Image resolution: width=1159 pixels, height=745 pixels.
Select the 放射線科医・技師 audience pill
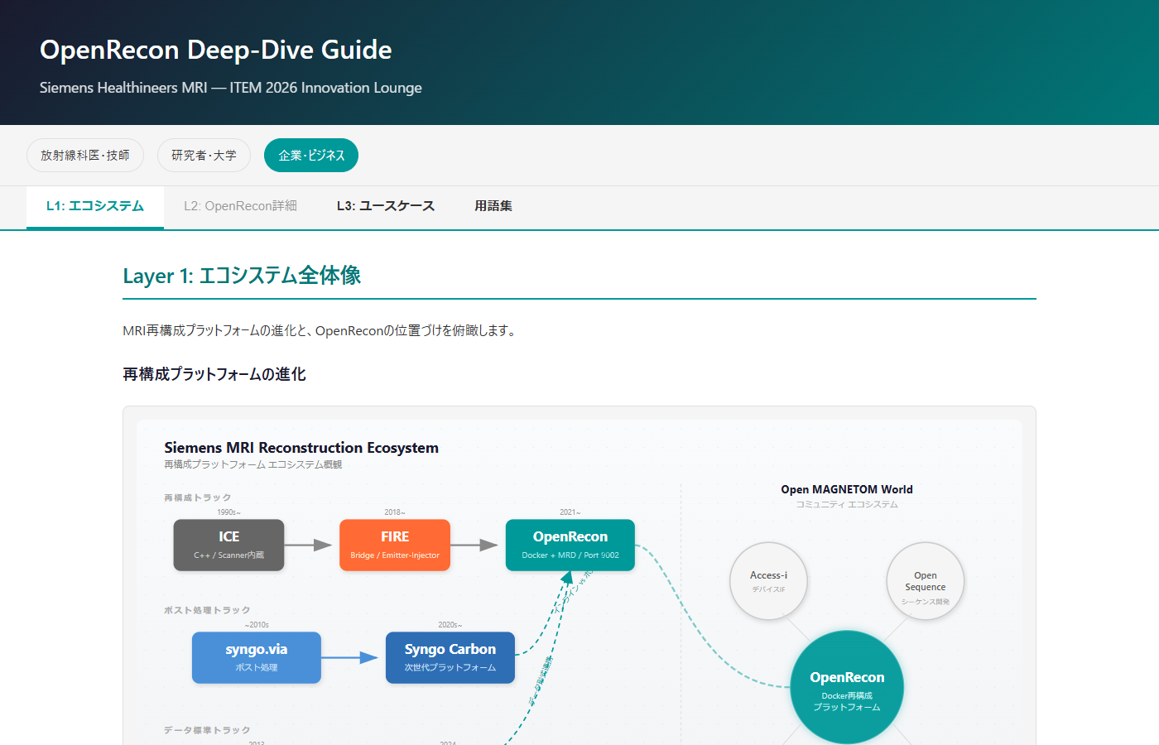tap(85, 156)
